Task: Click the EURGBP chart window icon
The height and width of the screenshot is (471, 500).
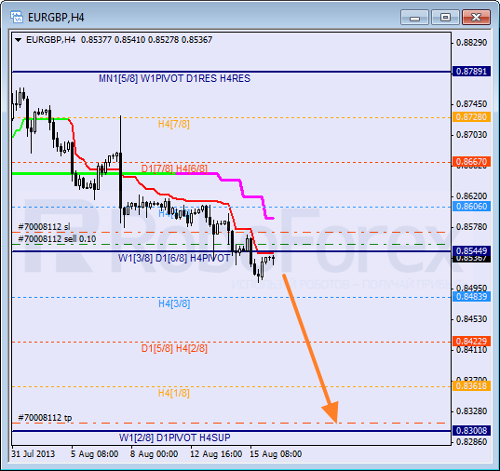Action: tap(16, 17)
